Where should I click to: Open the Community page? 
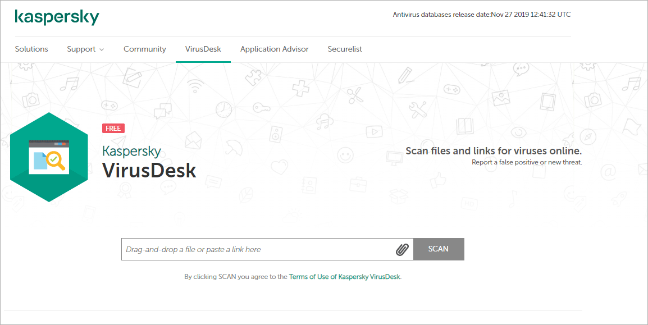145,49
